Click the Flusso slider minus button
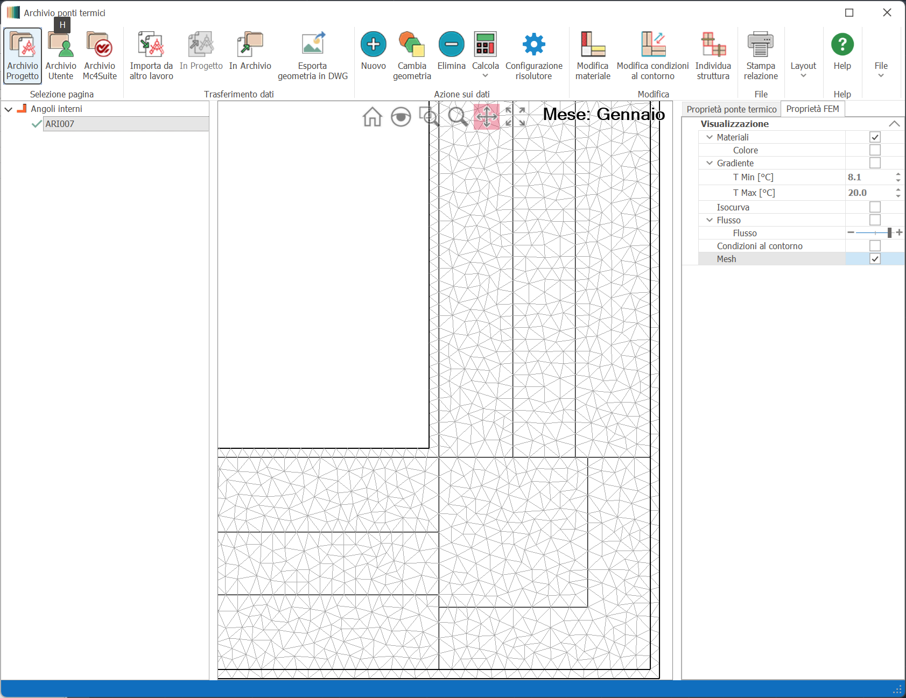 point(851,232)
